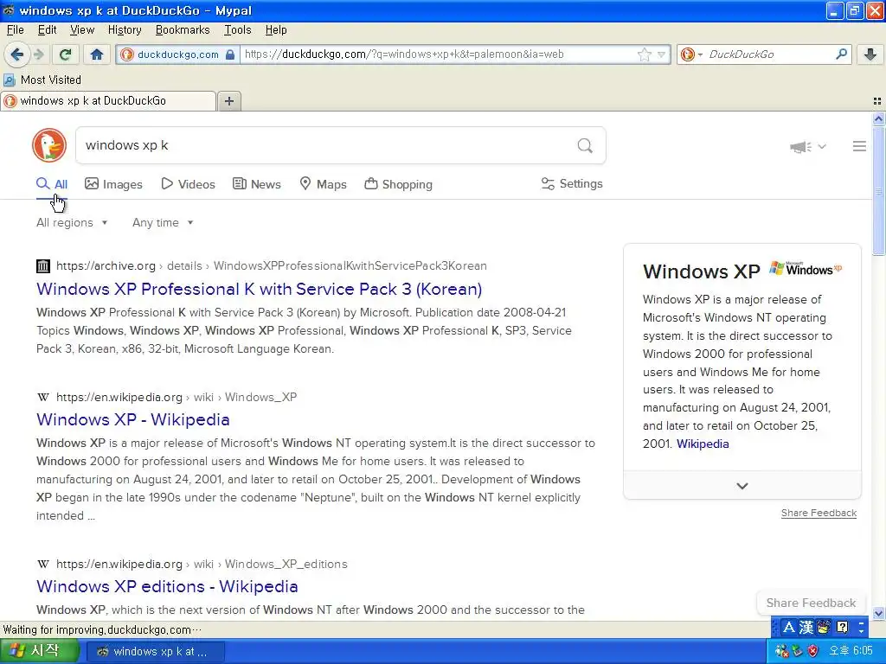Open search Settings
The width and height of the screenshot is (886, 664).
click(572, 183)
